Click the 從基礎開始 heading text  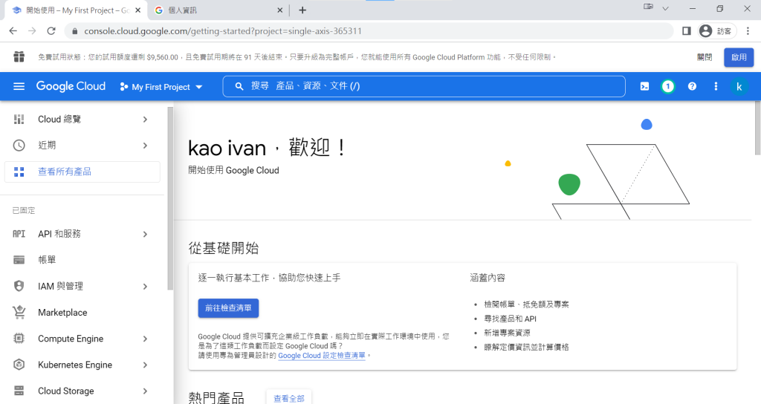[224, 248]
